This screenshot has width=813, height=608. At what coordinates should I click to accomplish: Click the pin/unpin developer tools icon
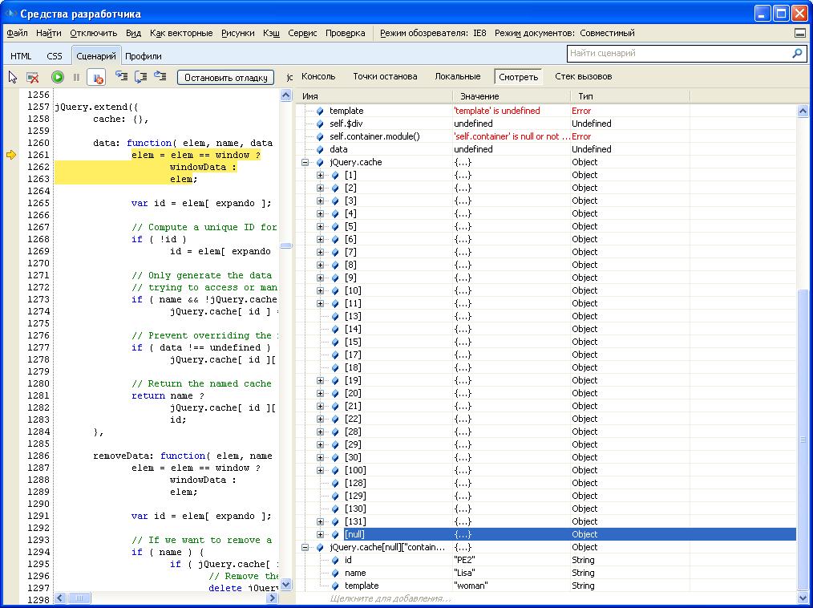pyautogui.click(x=800, y=33)
